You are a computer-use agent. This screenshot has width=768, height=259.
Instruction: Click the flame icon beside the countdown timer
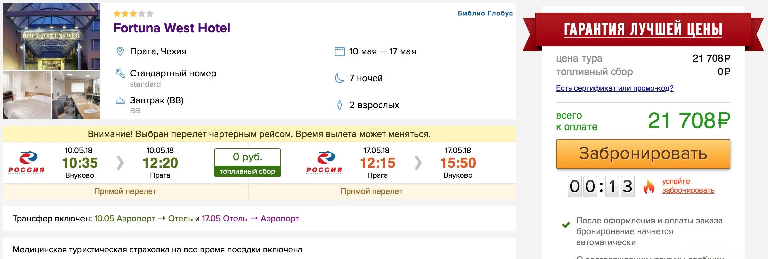coord(649,186)
